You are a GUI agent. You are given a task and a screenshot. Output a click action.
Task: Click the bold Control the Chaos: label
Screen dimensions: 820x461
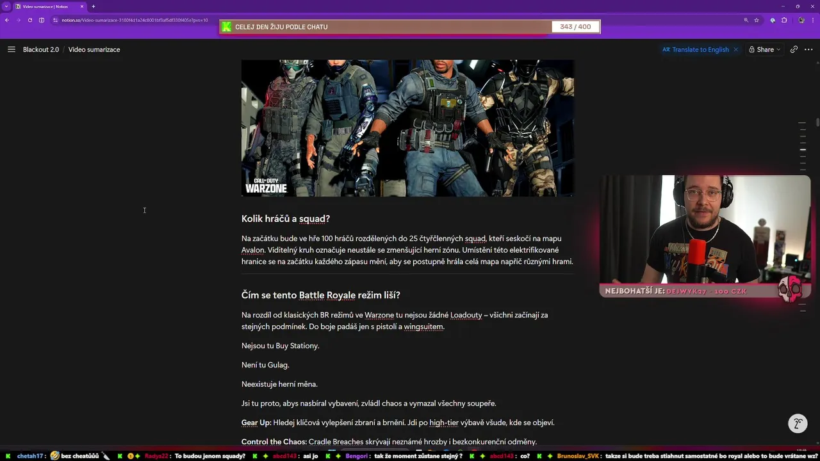tap(274, 442)
